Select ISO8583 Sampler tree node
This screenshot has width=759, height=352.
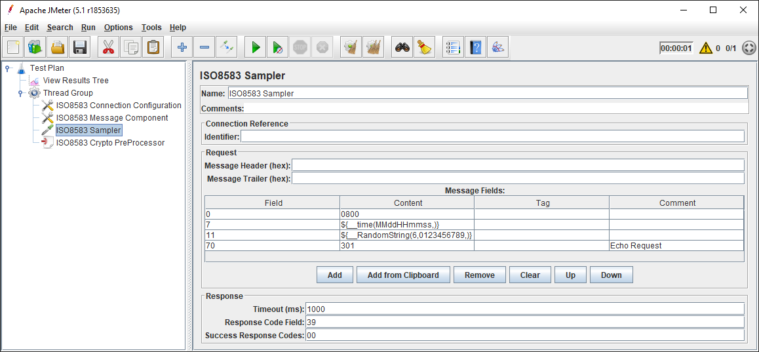point(88,130)
